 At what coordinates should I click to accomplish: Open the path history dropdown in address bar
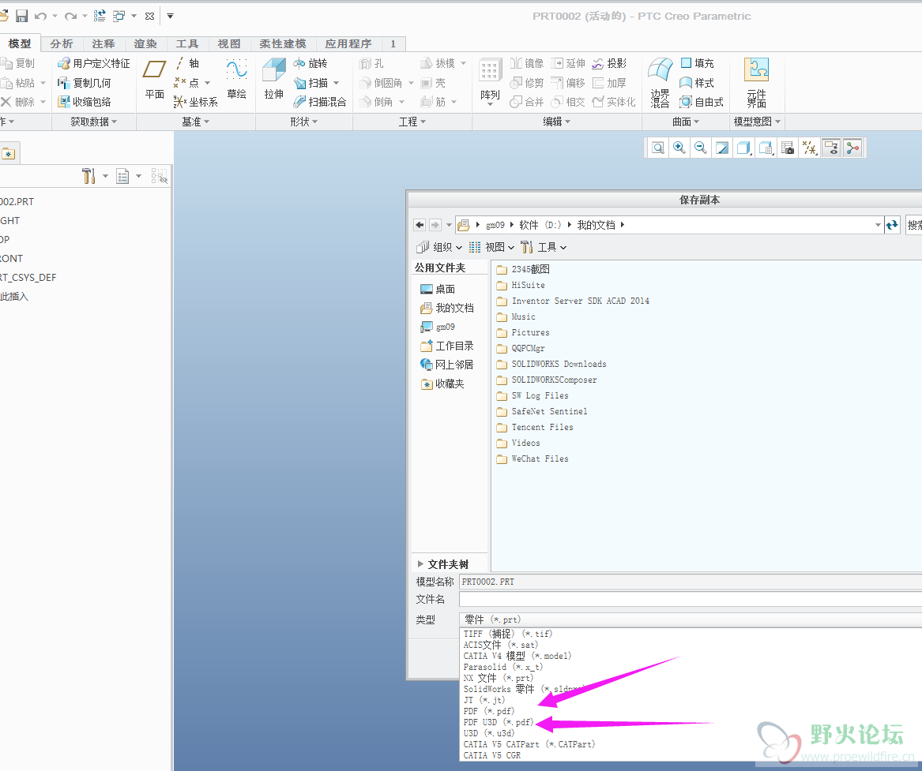click(x=878, y=225)
